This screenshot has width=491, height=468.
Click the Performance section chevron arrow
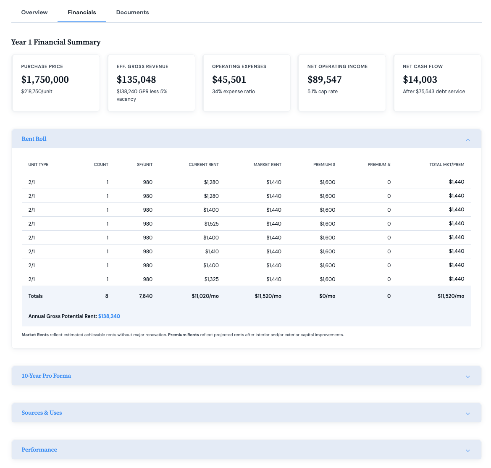467,450
